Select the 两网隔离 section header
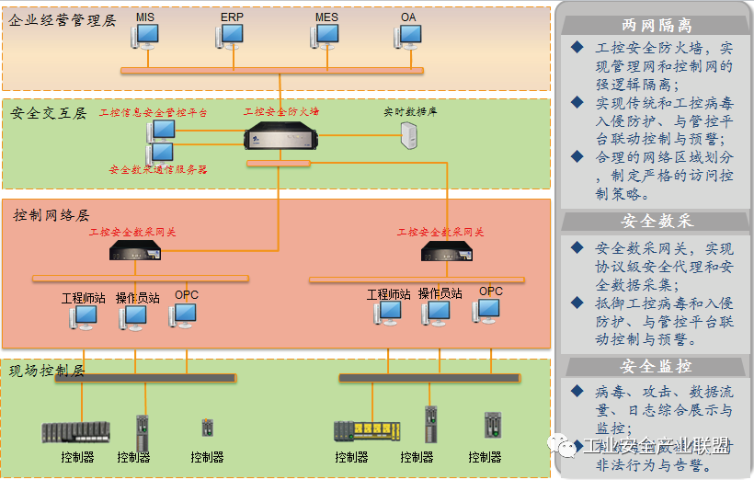This screenshot has width=754, height=480. 657,27
